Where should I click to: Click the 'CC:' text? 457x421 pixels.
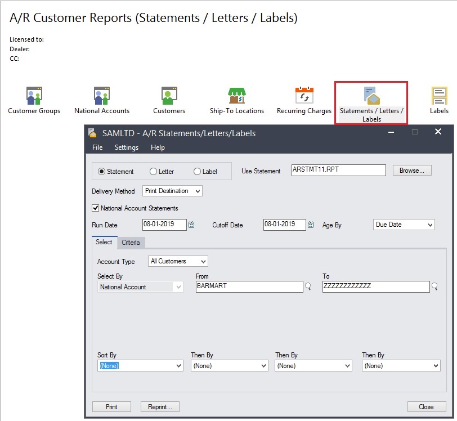pos(14,59)
